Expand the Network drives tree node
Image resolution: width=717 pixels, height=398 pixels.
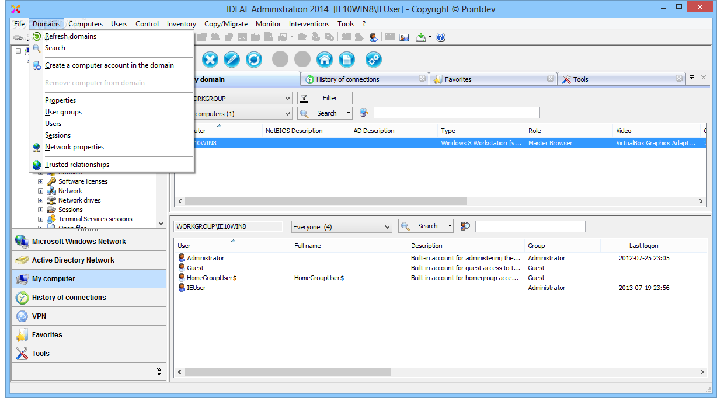pos(41,200)
